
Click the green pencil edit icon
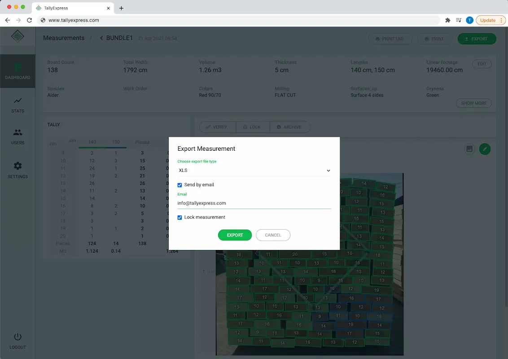485,149
